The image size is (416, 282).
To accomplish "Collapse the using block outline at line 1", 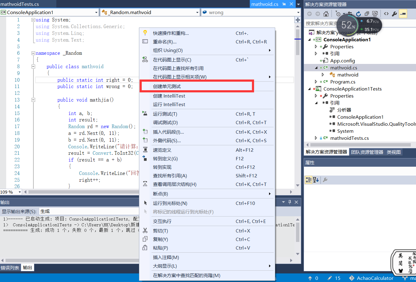I will tap(33, 20).
